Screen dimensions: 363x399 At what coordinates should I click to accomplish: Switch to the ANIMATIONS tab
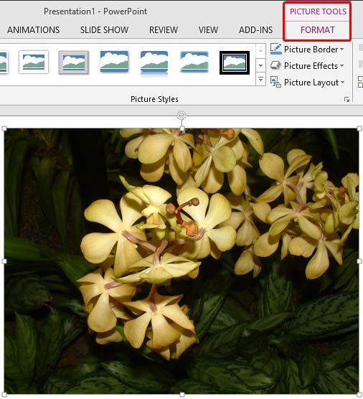tap(33, 29)
